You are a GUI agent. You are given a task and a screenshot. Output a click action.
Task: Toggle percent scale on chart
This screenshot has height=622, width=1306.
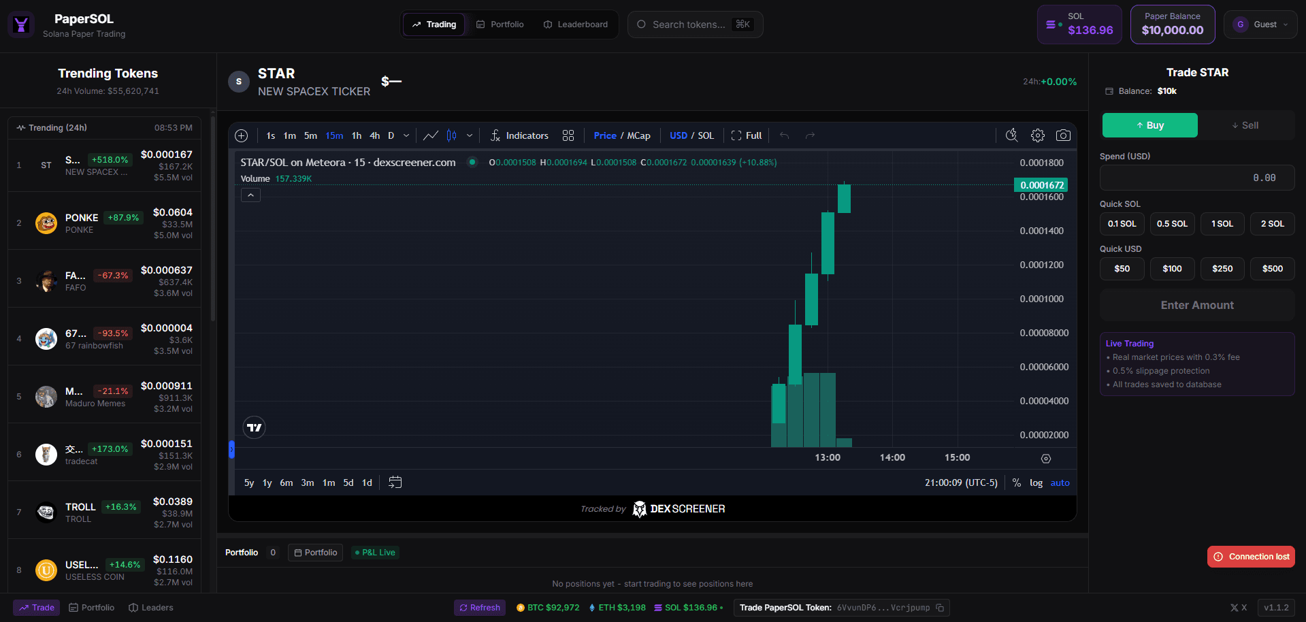[x=1016, y=482]
